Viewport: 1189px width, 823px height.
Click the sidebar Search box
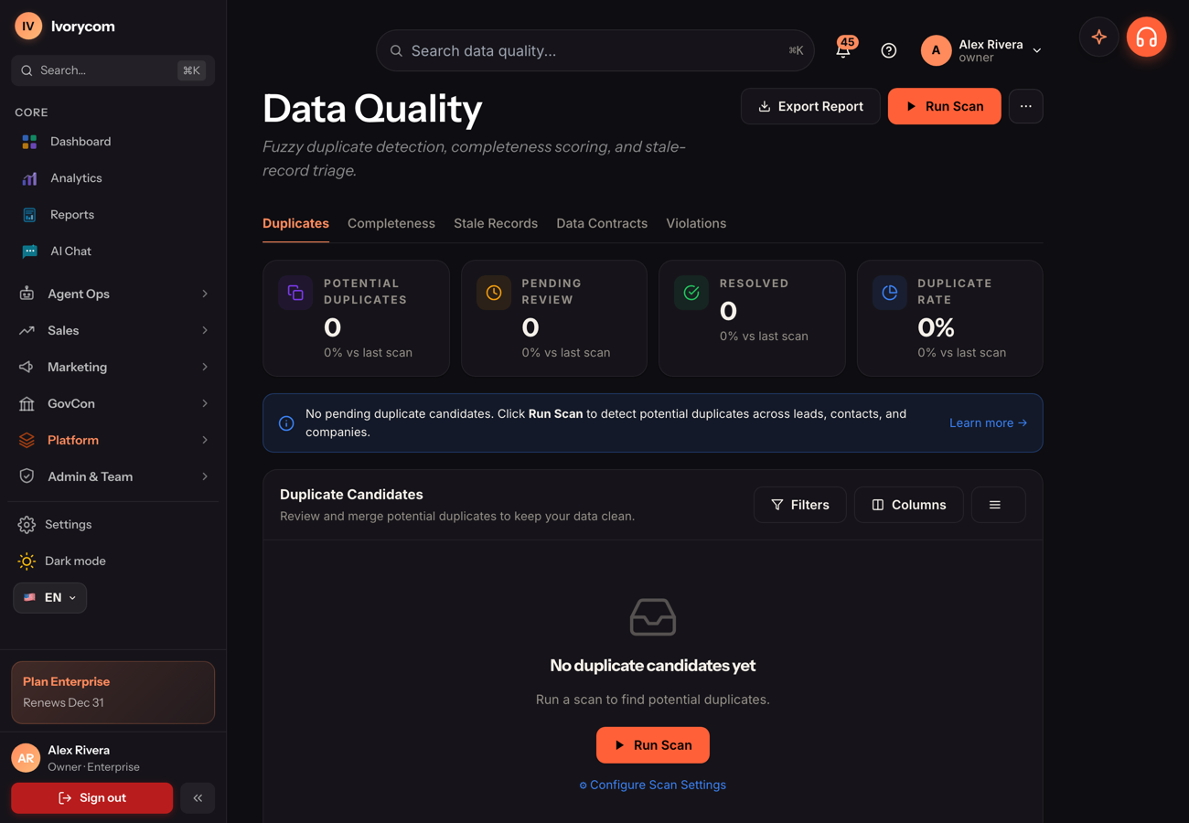(x=113, y=70)
